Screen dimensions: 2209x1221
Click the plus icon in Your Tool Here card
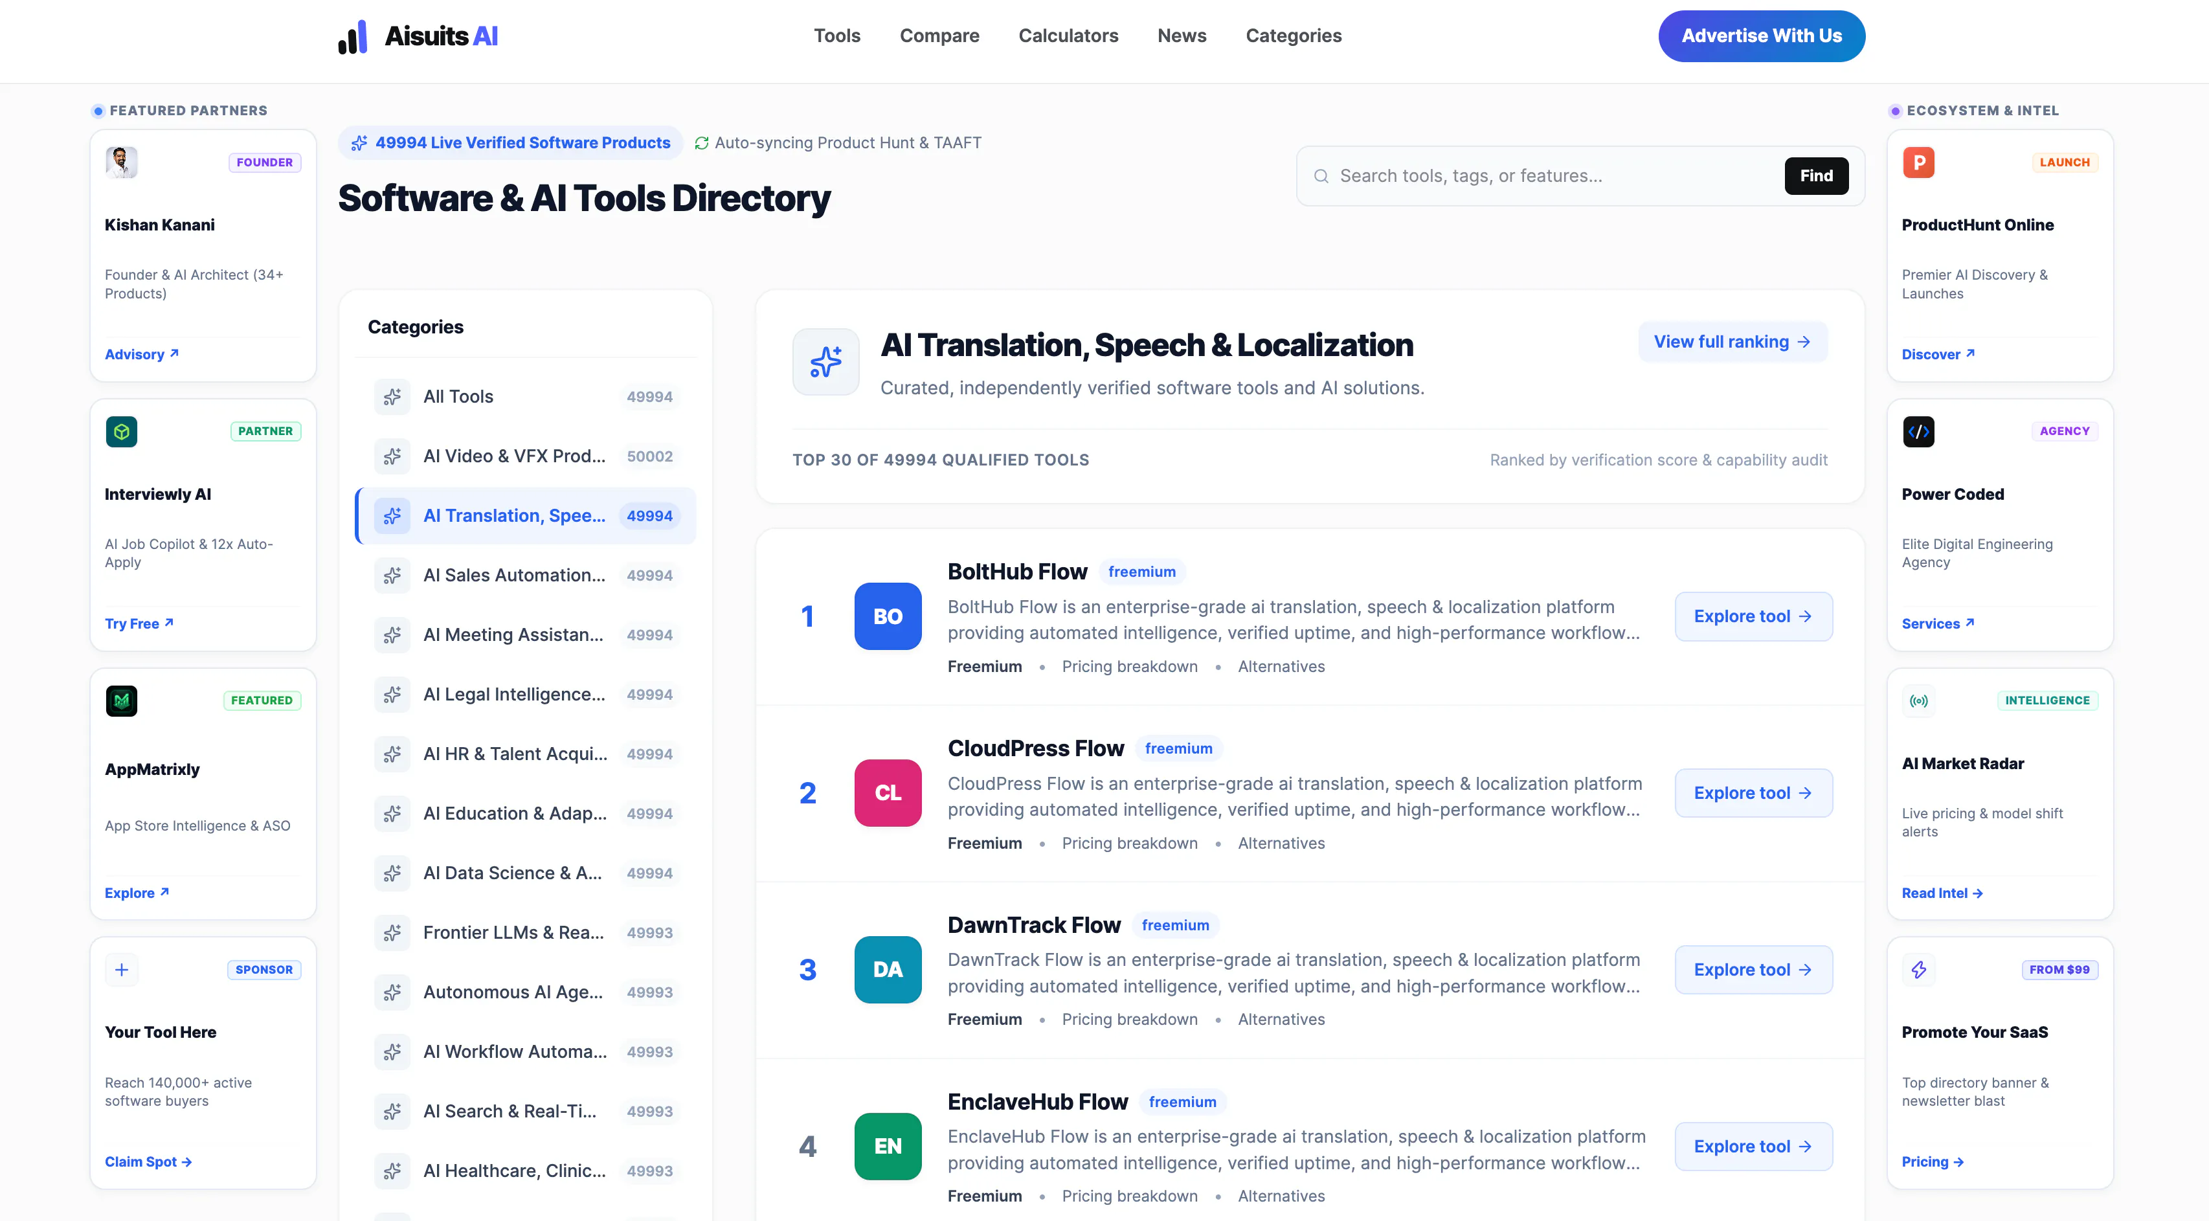(122, 970)
